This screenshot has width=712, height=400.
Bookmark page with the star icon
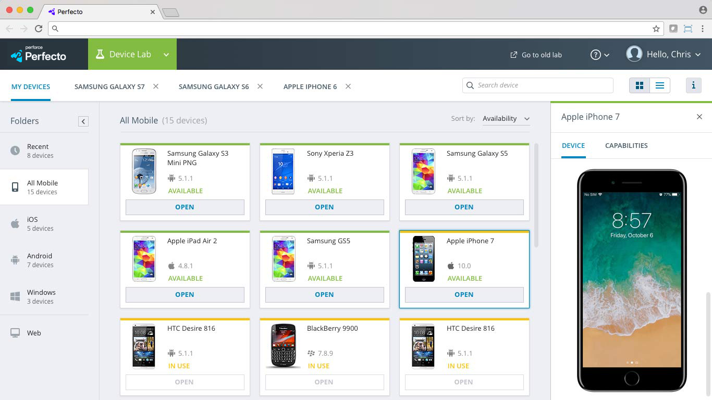[656, 29]
